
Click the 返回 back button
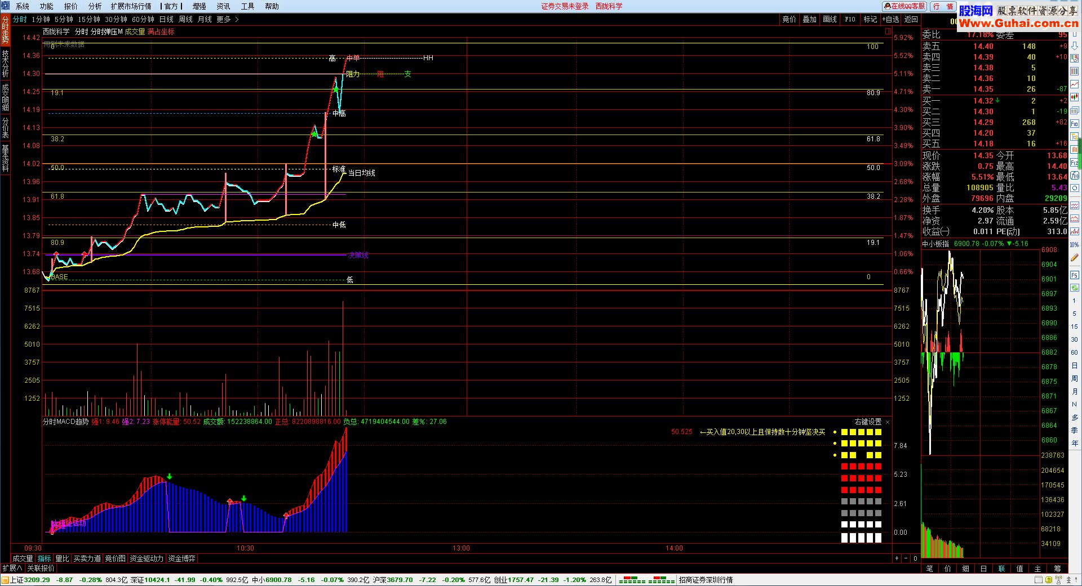[911, 19]
